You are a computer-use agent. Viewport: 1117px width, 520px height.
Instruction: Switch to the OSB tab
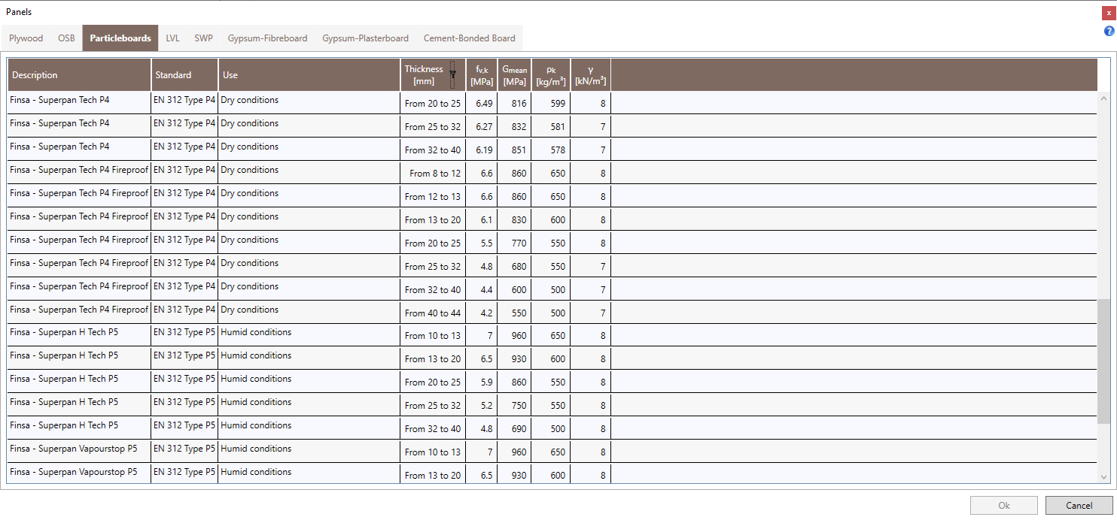point(66,38)
